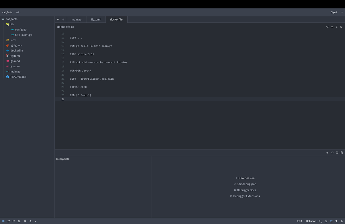The width and height of the screenshot is (345, 224).
Task: Open go.sum file
Action: coord(15,66)
